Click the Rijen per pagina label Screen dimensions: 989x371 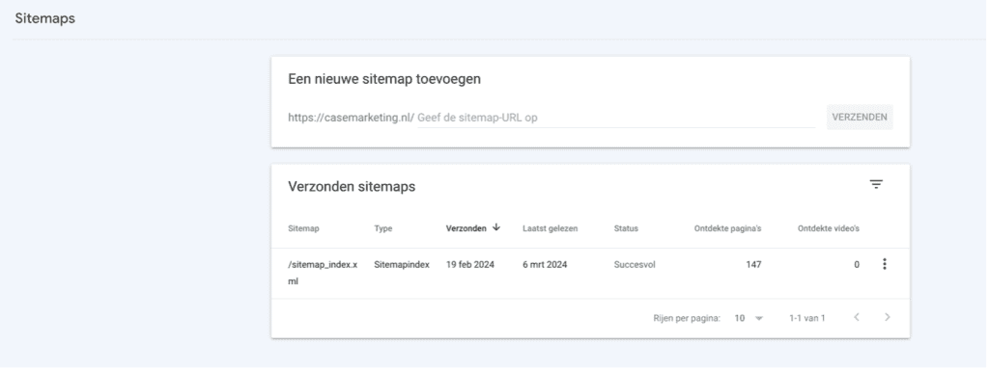(687, 318)
